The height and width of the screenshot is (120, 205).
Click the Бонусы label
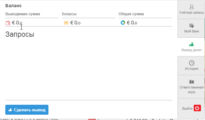point(69,14)
